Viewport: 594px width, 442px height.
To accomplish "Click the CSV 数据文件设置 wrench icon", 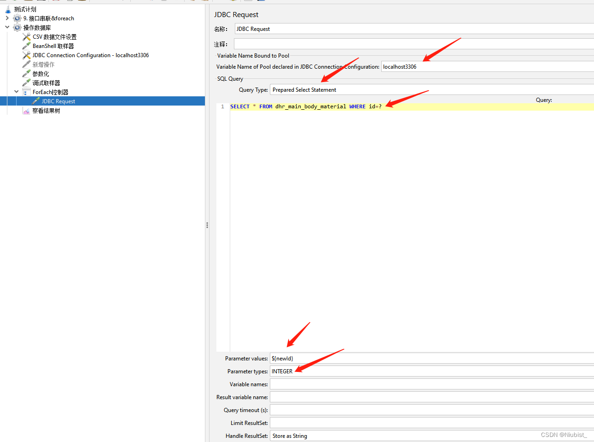I will click(x=27, y=37).
